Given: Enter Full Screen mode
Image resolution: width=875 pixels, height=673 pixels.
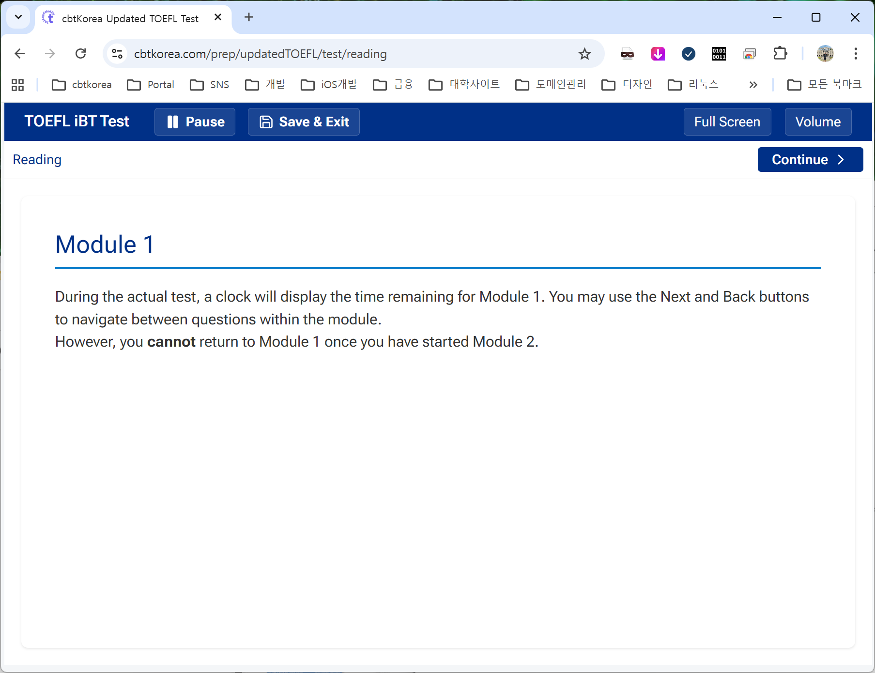Looking at the screenshot, I should click(727, 122).
